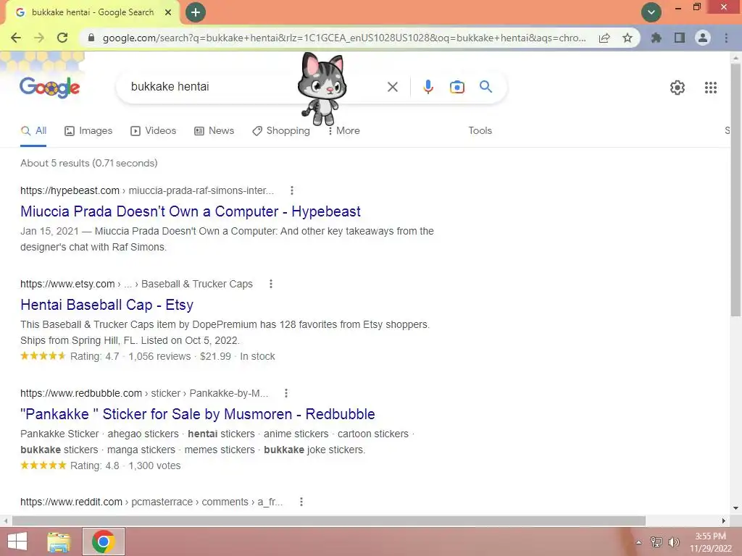Click the 'About 5 results' text
The width and height of the screenshot is (742, 556).
click(89, 163)
